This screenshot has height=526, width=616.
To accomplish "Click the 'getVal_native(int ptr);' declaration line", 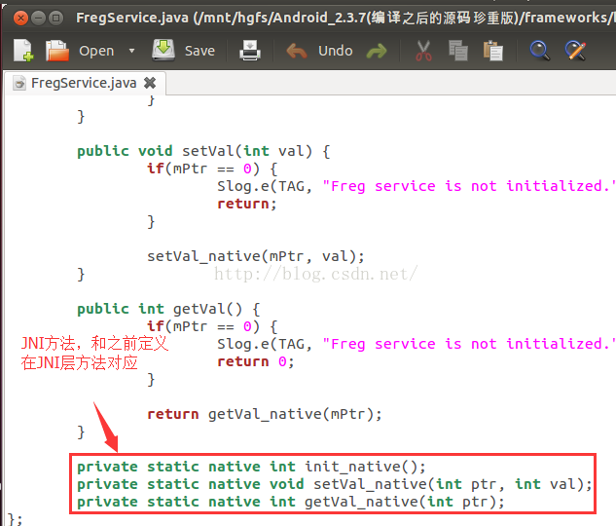I will tap(291, 502).
